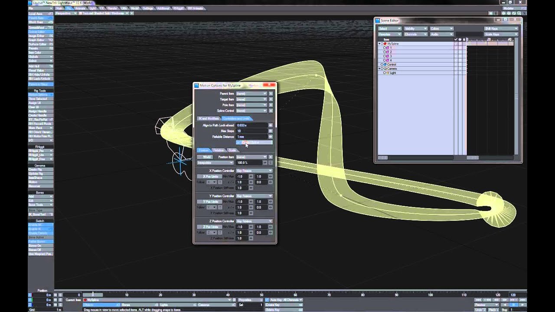This screenshot has height=312, width=555.
Task: Open the Parent Item dropdown
Action: tap(251, 94)
